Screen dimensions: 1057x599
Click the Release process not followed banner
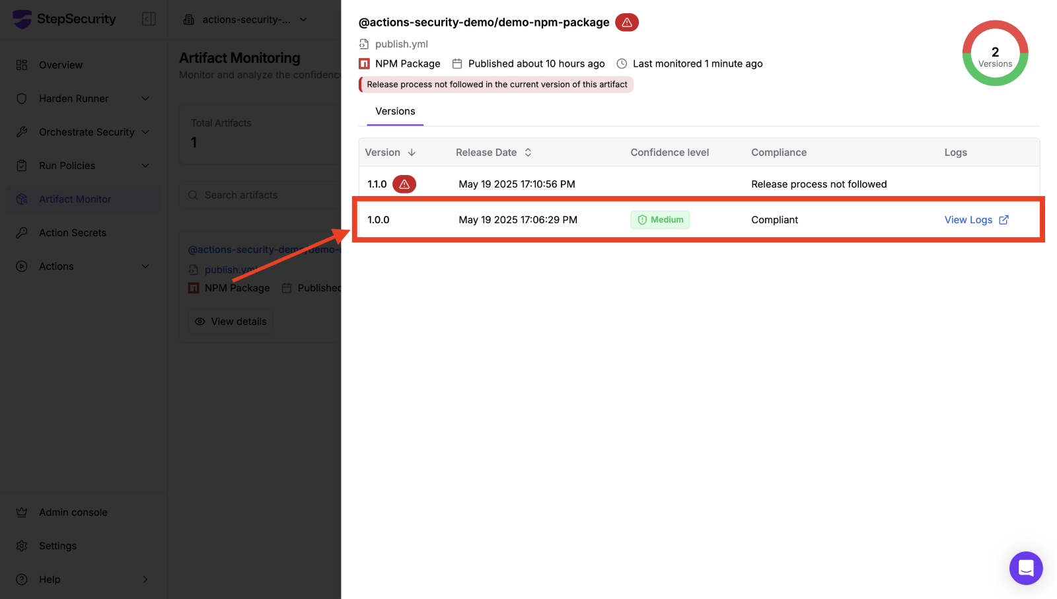pyautogui.click(x=496, y=85)
